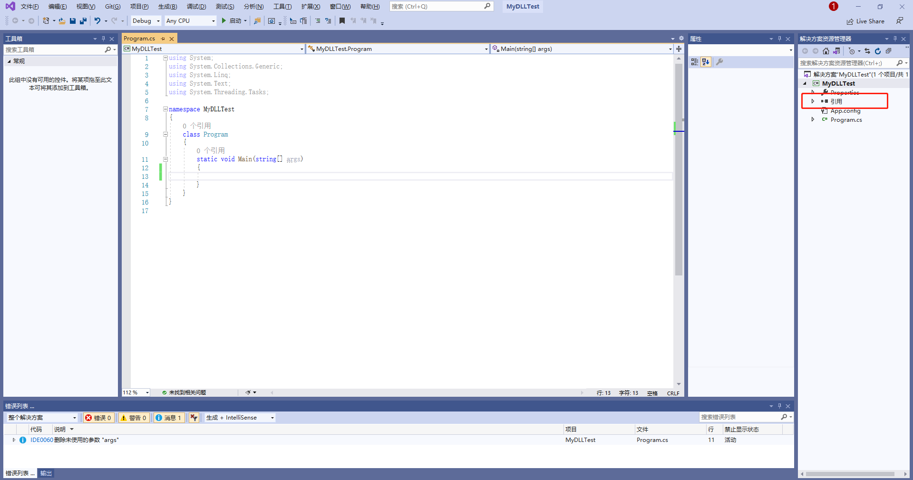
Task: Open the Tools menu
Action: click(282, 6)
